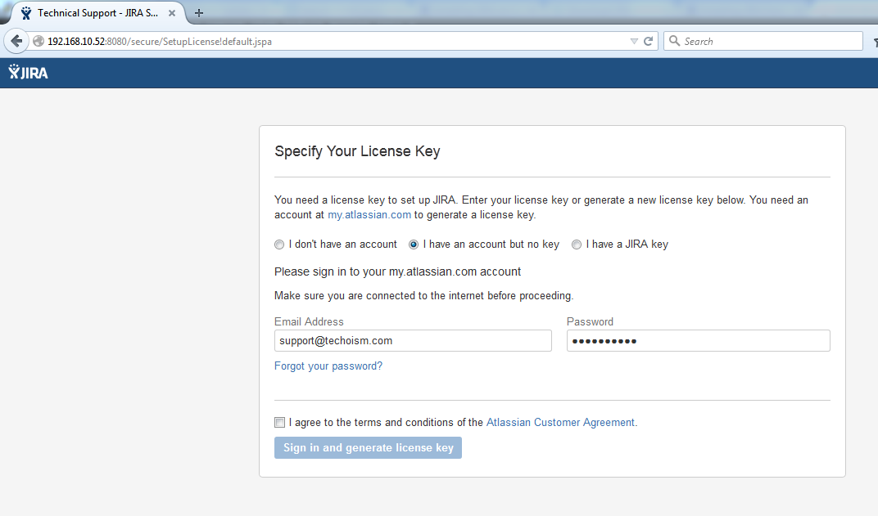878x516 pixels.
Task: Click the JIRA logo in header
Action: tap(28, 72)
